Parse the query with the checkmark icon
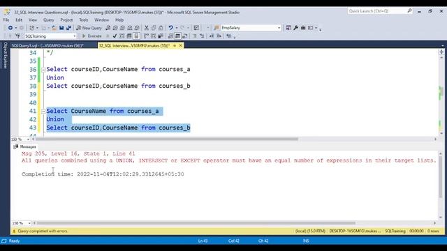447x251 pixels. coord(115,36)
